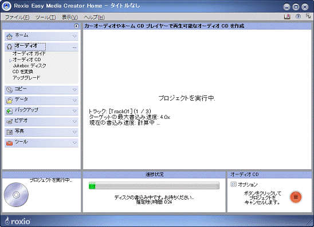314x227 pixels.
Task: Click the 写真 camera icon
Action: point(9,132)
